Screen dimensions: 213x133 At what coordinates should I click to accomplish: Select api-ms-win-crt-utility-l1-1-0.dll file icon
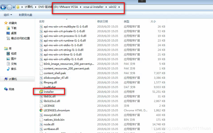(x=41, y=59)
